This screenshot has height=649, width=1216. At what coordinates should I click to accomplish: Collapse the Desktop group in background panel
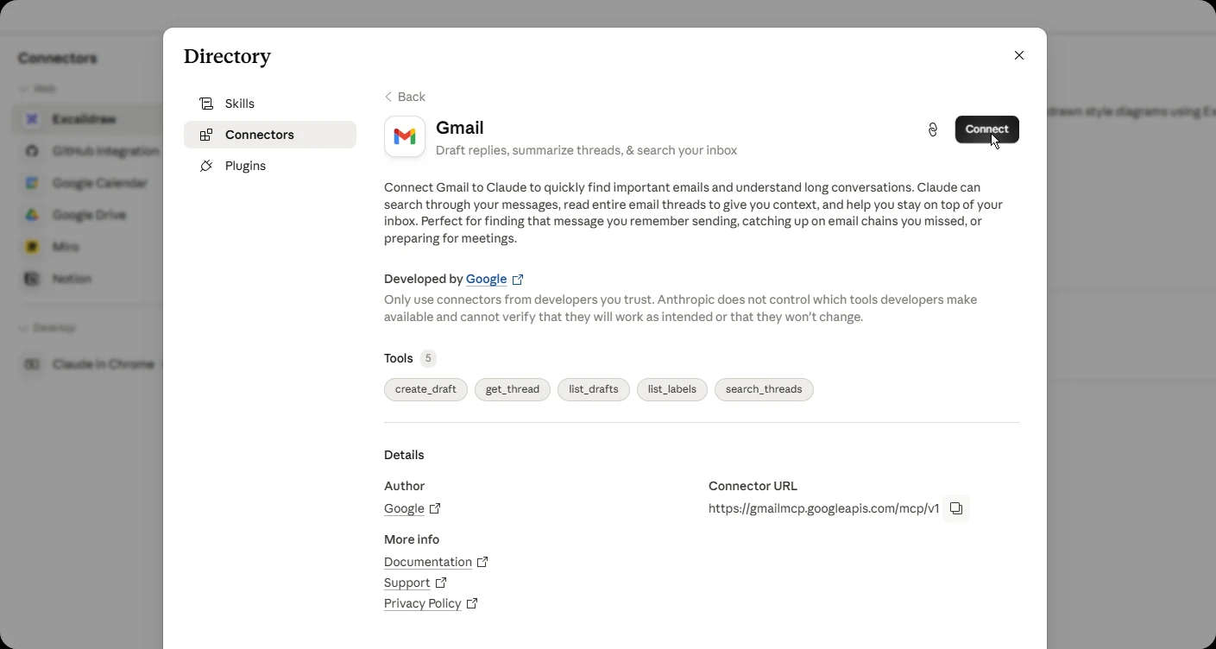coord(47,328)
